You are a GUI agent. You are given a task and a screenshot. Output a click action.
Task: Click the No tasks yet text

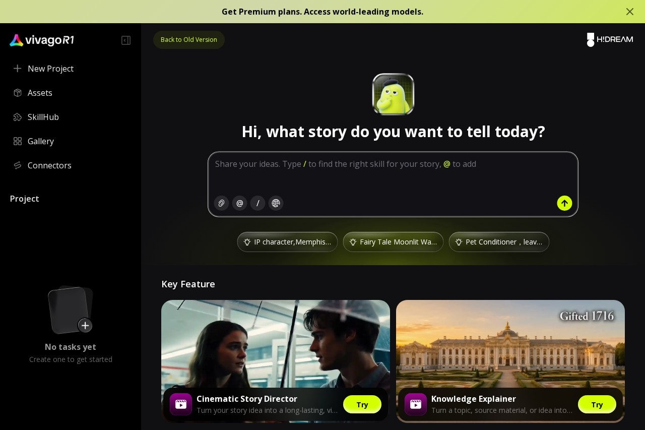[x=71, y=347]
